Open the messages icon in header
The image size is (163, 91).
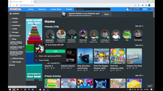pos(137,9)
